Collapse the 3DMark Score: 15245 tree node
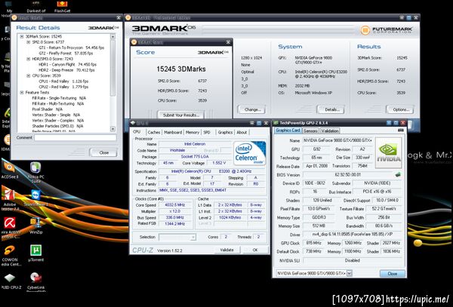 coord(22,36)
